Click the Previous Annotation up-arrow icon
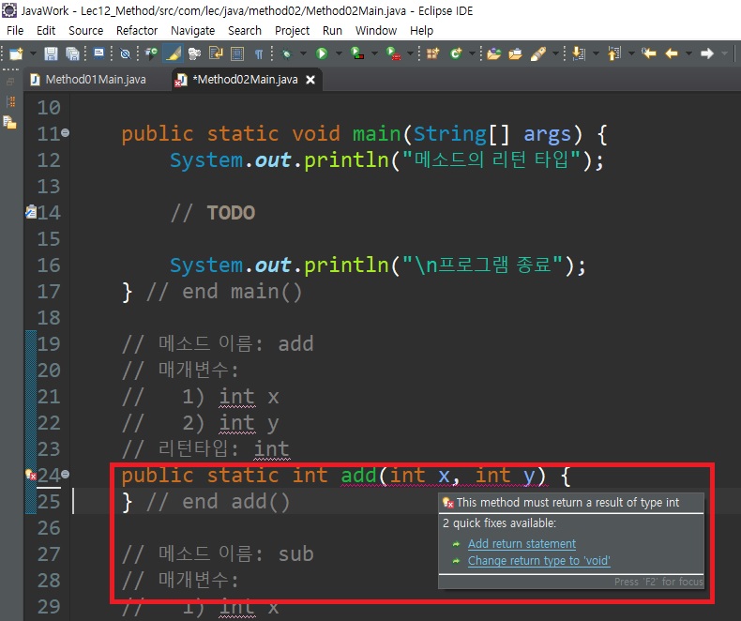This screenshot has height=621, width=741. (613, 53)
